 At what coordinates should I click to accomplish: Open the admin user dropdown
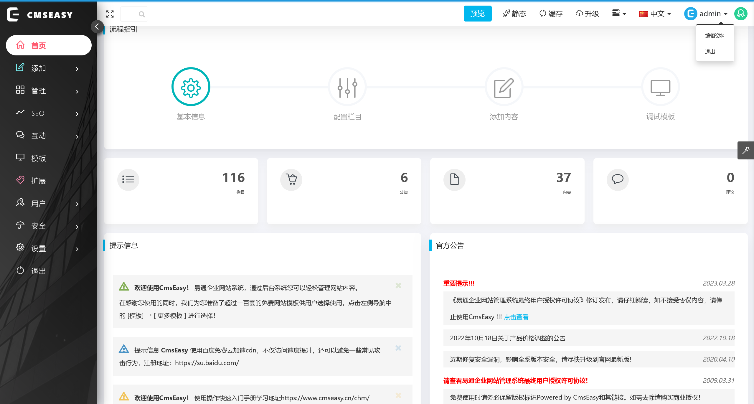point(706,14)
